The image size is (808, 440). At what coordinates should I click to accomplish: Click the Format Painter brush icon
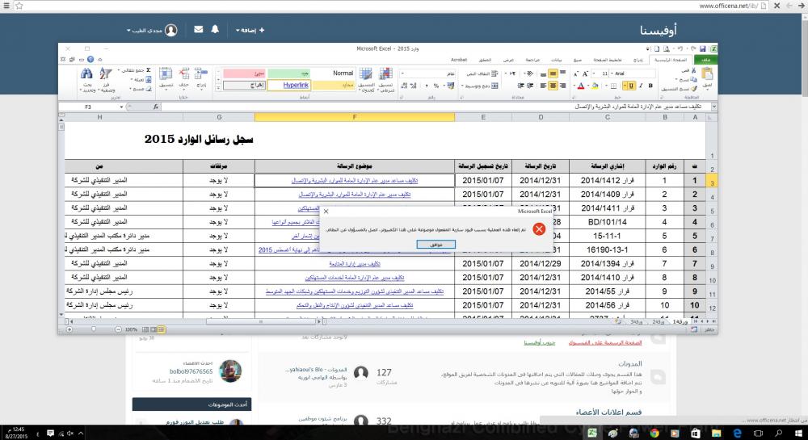click(693, 89)
